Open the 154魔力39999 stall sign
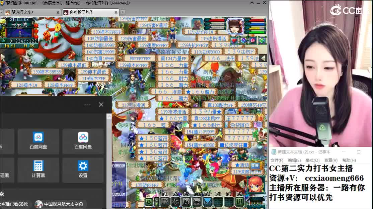This screenshot has width=373, height=209. coord(200,132)
